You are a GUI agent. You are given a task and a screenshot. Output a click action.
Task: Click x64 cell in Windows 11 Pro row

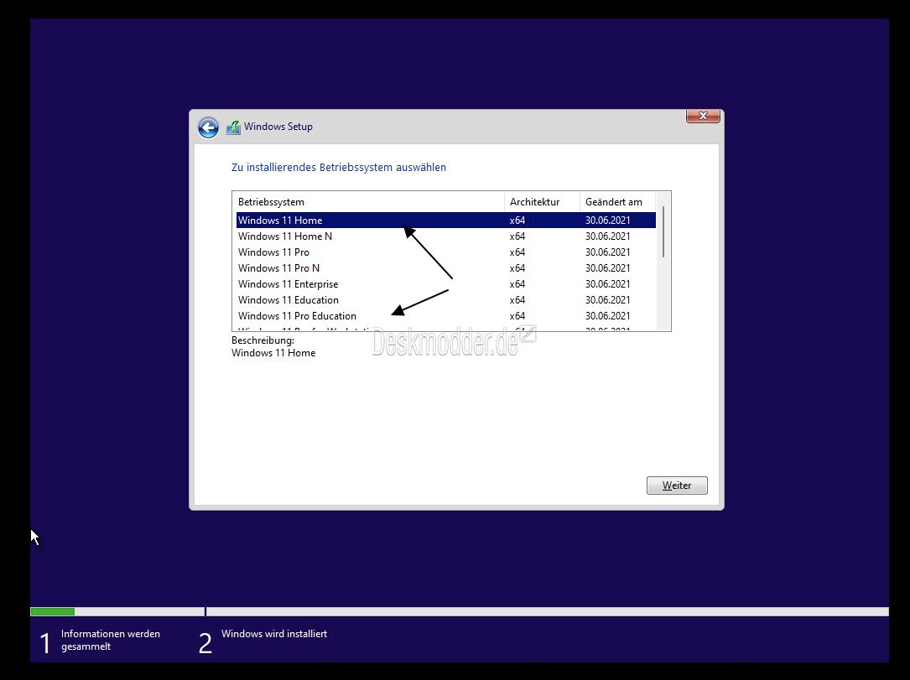pyautogui.click(x=517, y=252)
